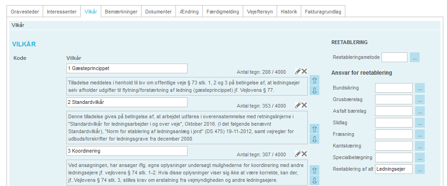Click the edit pencil for Koordinering

pos(298,154)
